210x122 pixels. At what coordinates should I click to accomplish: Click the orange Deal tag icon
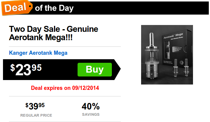[17, 8]
